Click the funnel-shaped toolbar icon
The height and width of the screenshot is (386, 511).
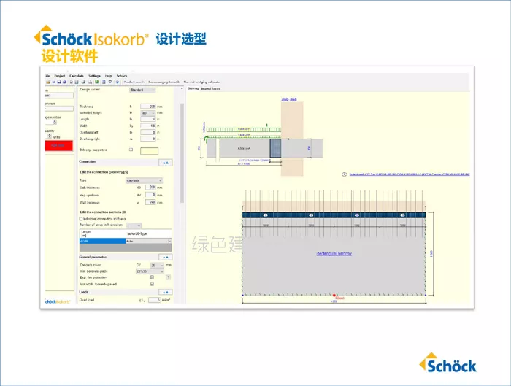110,82
